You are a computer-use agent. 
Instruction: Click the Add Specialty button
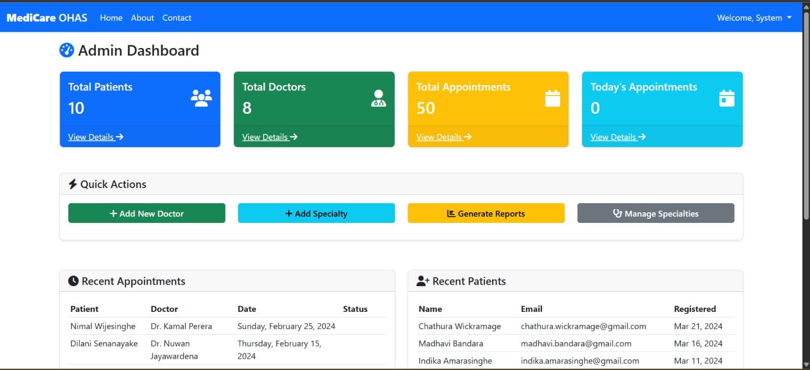pyautogui.click(x=316, y=213)
